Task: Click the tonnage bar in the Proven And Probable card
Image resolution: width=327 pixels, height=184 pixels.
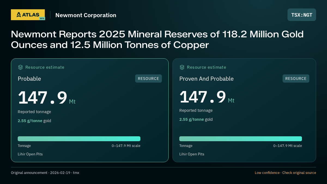Action: click(x=241, y=139)
